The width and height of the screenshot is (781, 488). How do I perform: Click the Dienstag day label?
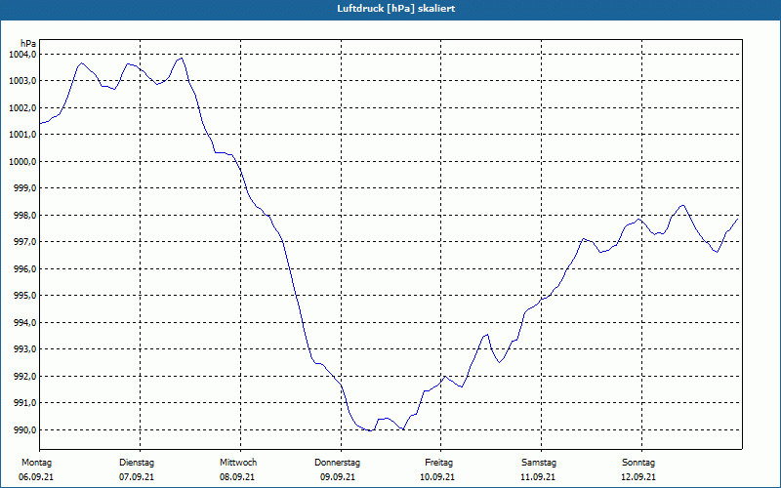pyautogui.click(x=137, y=463)
